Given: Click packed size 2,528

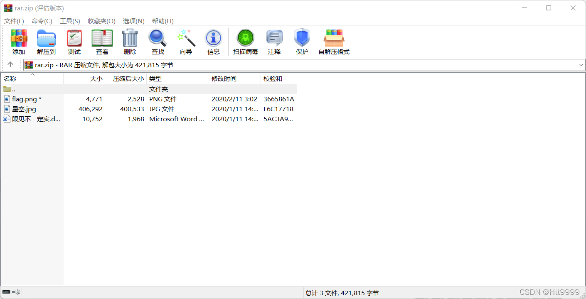Looking at the screenshot, I should (136, 99).
